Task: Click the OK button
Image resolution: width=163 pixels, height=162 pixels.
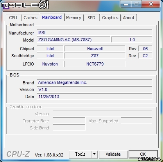Action: [x=143, y=154]
